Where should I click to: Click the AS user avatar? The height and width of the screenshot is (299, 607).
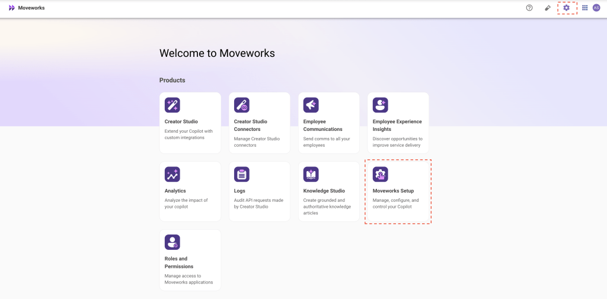point(596,8)
